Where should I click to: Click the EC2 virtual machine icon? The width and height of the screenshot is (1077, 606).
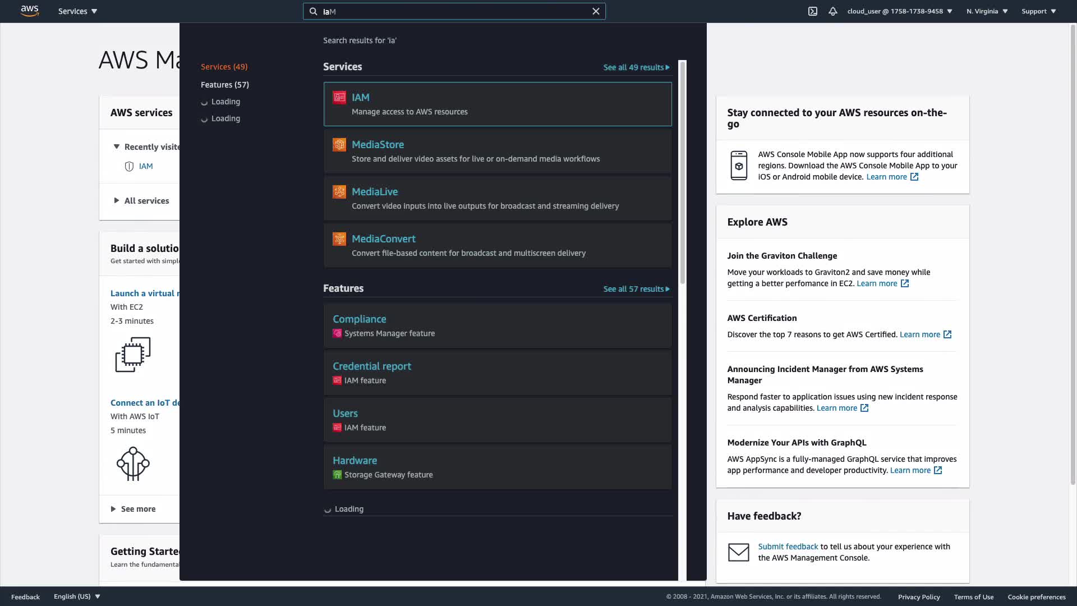click(x=133, y=354)
